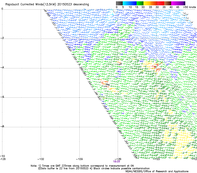Click 'Data buffer is 22 hrs' note
This screenshot has height=173, width=197.
tap(54, 168)
